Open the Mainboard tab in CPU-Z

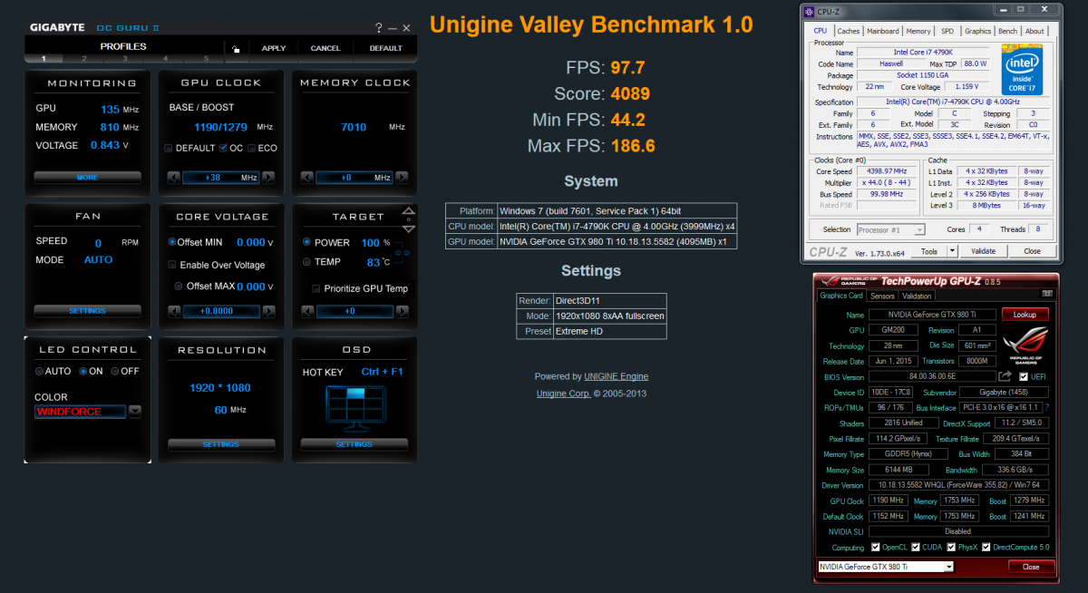click(883, 31)
